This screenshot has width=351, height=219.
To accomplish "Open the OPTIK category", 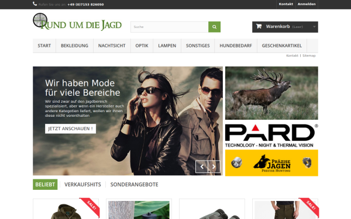I will pos(142,46).
